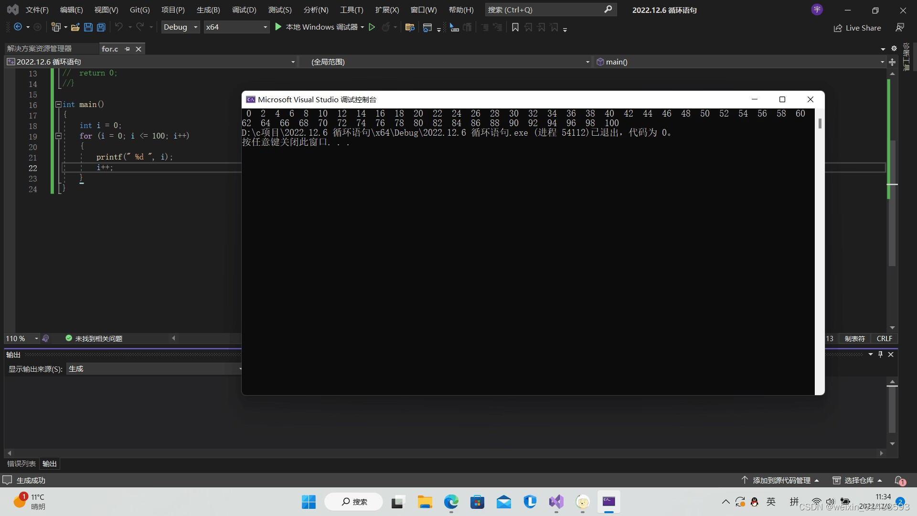Select the for.c editor tab
Image resolution: width=917 pixels, height=516 pixels.
(x=110, y=49)
